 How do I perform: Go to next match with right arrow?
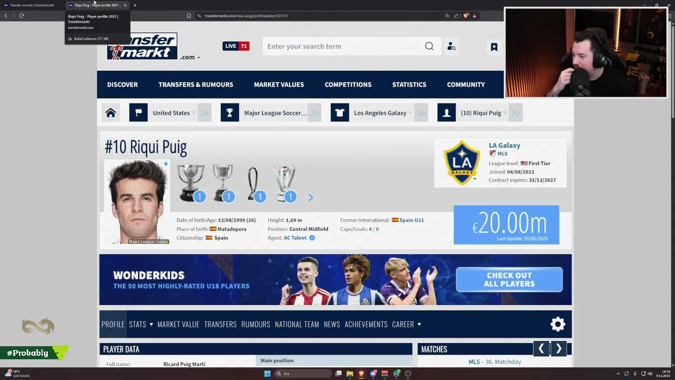click(559, 348)
